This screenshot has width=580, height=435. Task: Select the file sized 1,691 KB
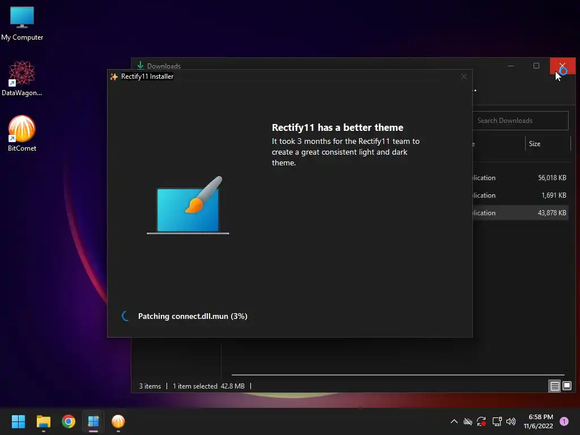pos(521,195)
